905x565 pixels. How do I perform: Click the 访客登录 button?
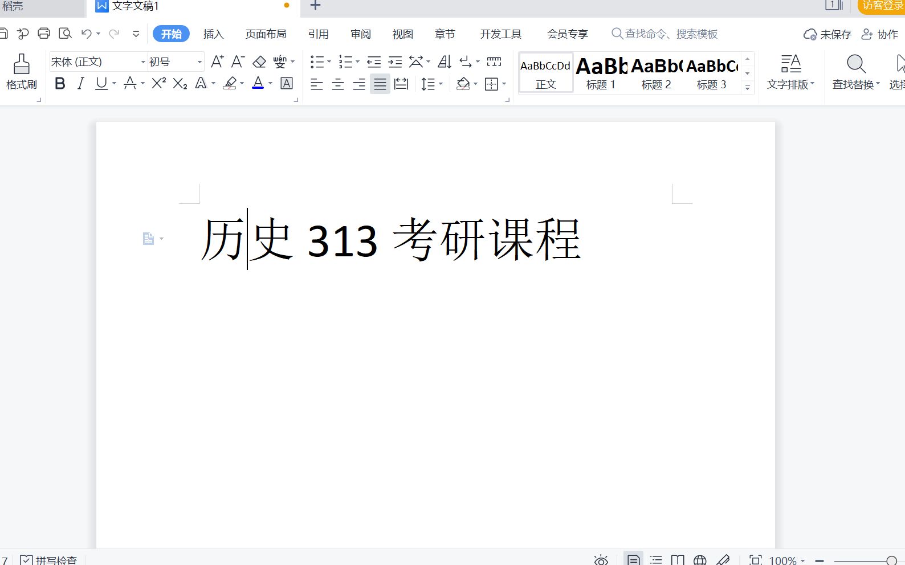point(882,6)
